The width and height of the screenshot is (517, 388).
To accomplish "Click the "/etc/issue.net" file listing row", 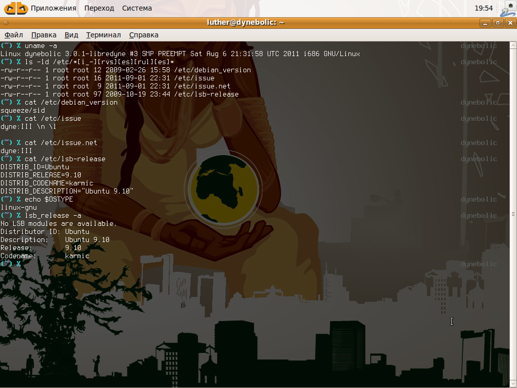I will click(x=116, y=86).
